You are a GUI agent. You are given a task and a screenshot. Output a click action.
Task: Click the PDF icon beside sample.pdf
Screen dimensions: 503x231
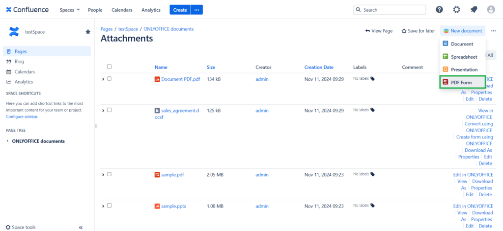tap(157, 175)
